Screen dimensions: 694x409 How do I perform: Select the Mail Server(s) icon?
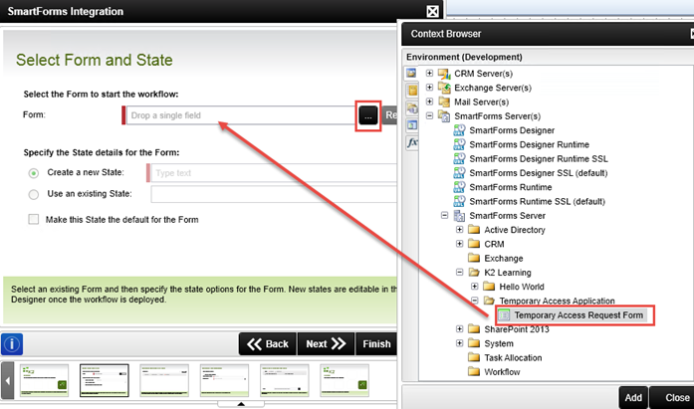click(444, 102)
